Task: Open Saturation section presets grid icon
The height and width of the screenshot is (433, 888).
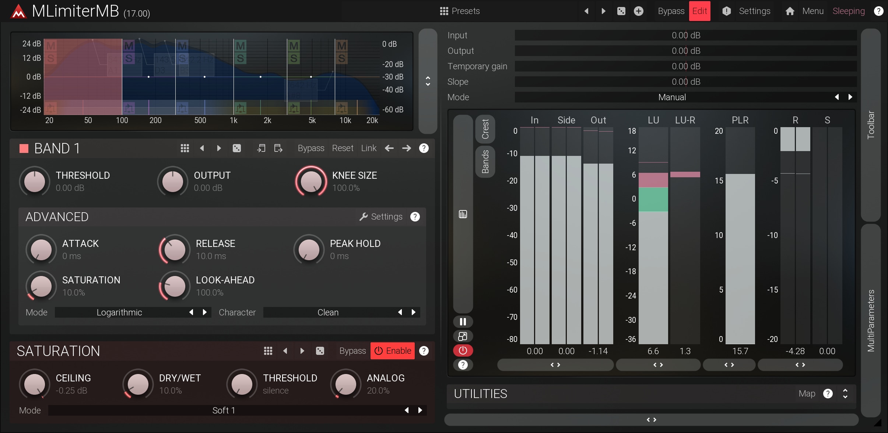Action: point(268,351)
